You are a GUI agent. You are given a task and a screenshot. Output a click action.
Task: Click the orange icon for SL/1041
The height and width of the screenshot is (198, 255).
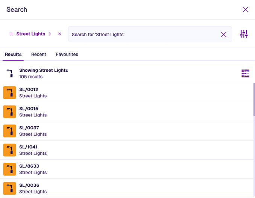pos(10,150)
